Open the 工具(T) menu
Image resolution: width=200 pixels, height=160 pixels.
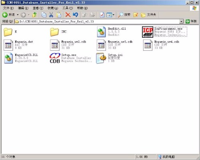click(x=68, y=8)
